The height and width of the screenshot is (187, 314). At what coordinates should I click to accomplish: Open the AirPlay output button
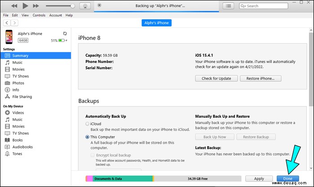pyautogui.click(x=85, y=6)
